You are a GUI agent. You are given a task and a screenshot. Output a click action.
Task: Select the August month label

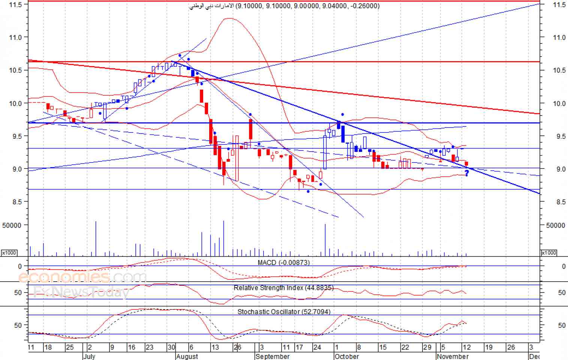[187, 356]
